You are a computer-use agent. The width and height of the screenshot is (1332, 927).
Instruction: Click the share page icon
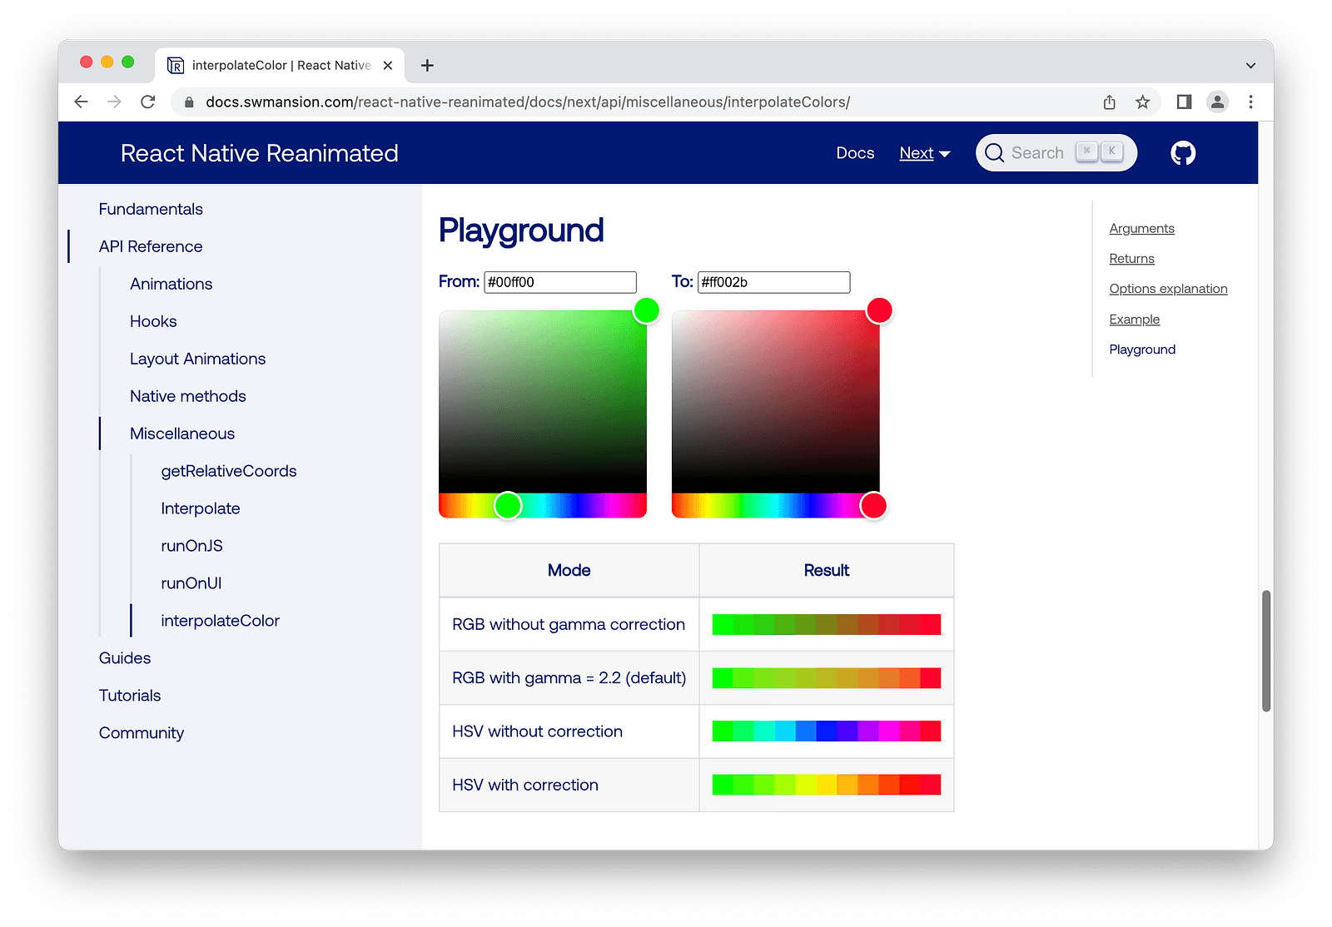point(1109,102)
